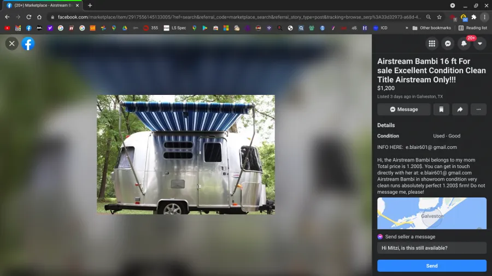Reload the Marketplace page
This screenshot has width=492, height=276.
(x=28, y=17)
